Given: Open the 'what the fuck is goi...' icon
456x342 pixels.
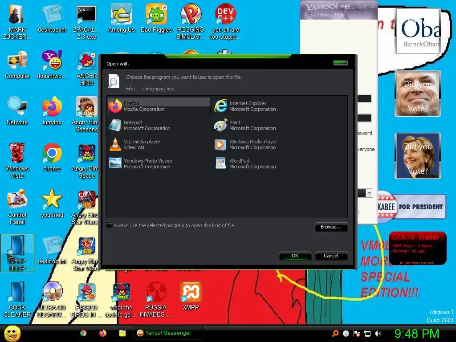Looking at the screenshot, I should pyautogui.click(x=121, y=299).
